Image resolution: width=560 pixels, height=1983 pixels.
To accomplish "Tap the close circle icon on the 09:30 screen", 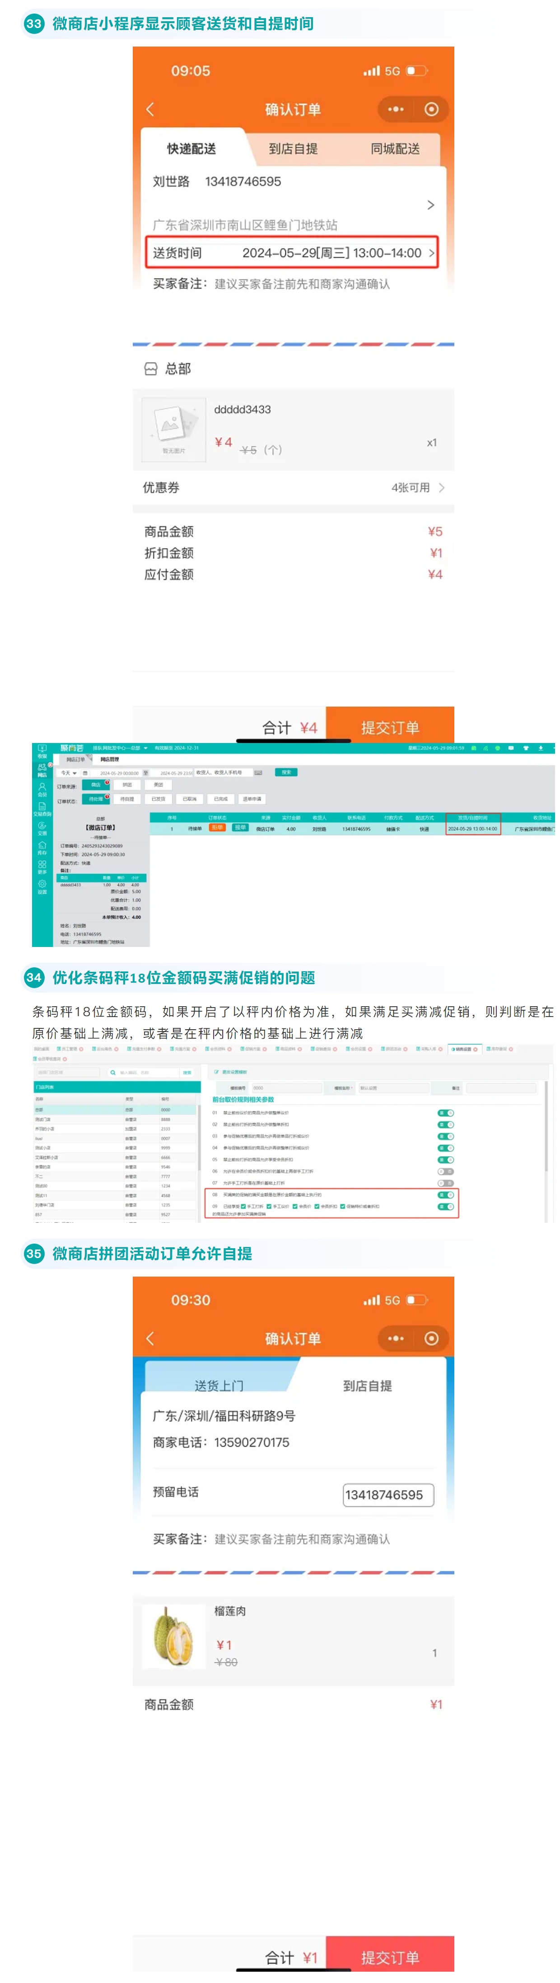I will [x=432, y=1339].
